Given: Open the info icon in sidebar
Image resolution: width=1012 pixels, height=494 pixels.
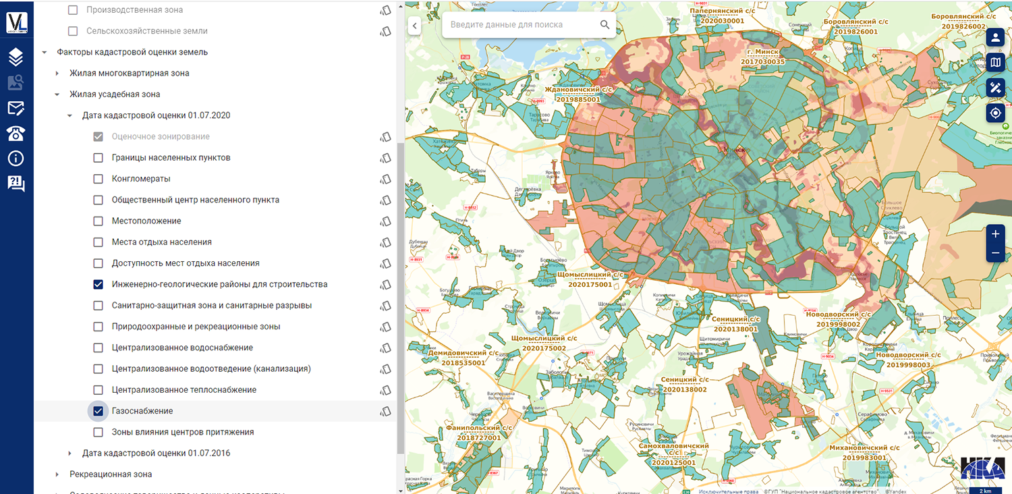Looking at the screenshot, I should tap(16, 159).
